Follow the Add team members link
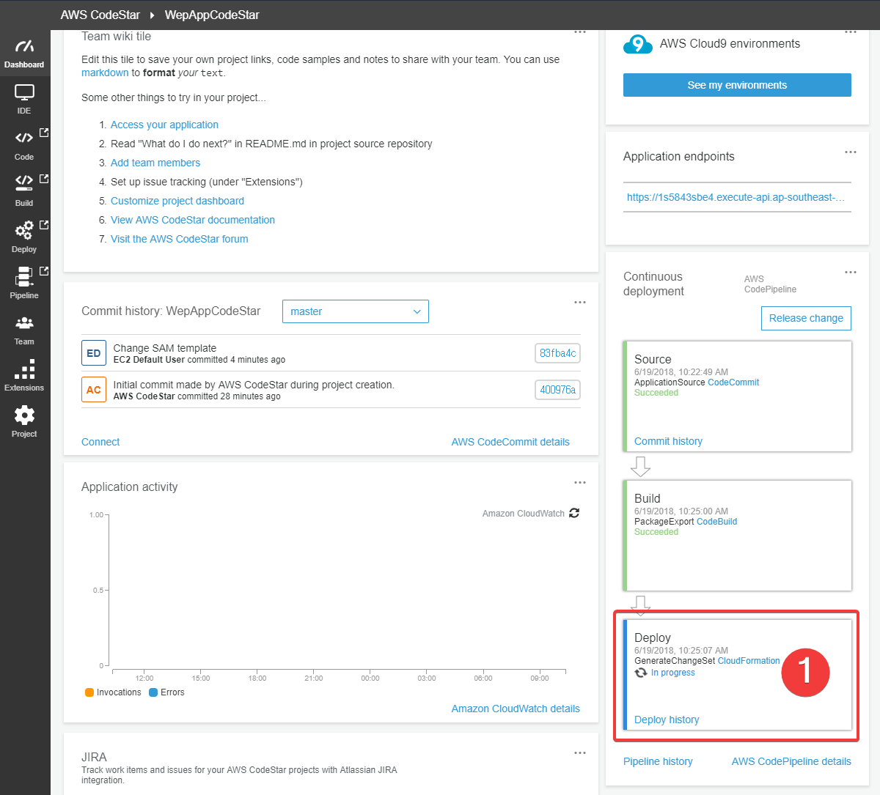Image resolution: width=880 pixels, height=795 pixels. (x=155, y=163)
